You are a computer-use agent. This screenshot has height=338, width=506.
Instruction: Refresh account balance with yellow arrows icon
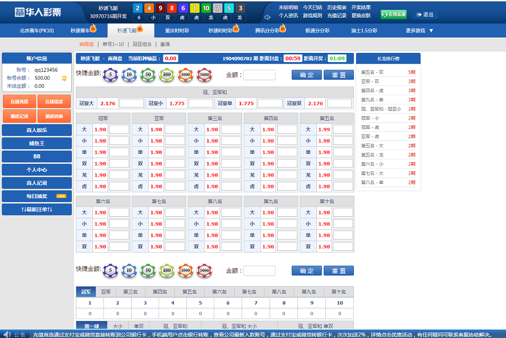coord(64,78)
